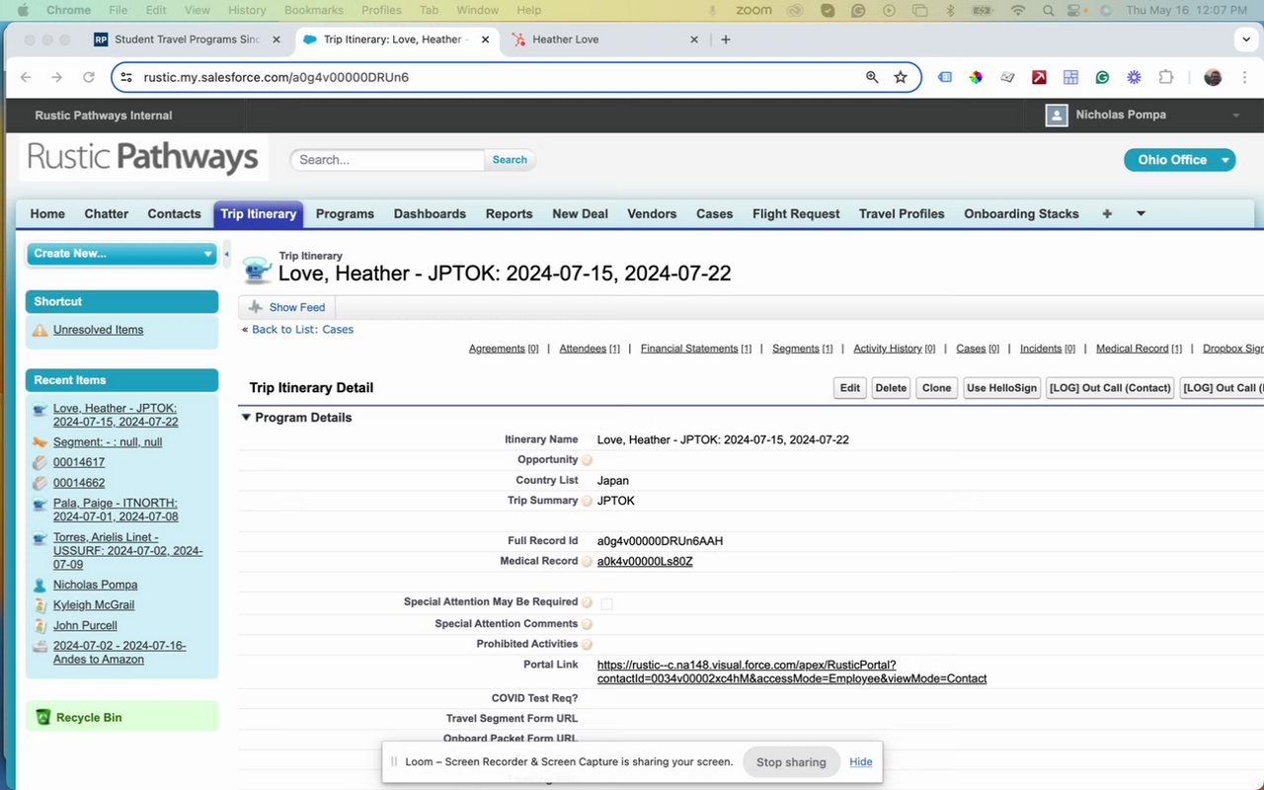Click the Recycle Bin icon in the sidebar
Viewport: 1264px width, 790px height.
click(42, 717)
